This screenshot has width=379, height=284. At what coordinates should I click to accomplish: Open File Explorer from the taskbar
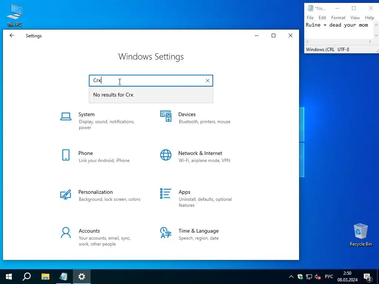coord(45,277)
